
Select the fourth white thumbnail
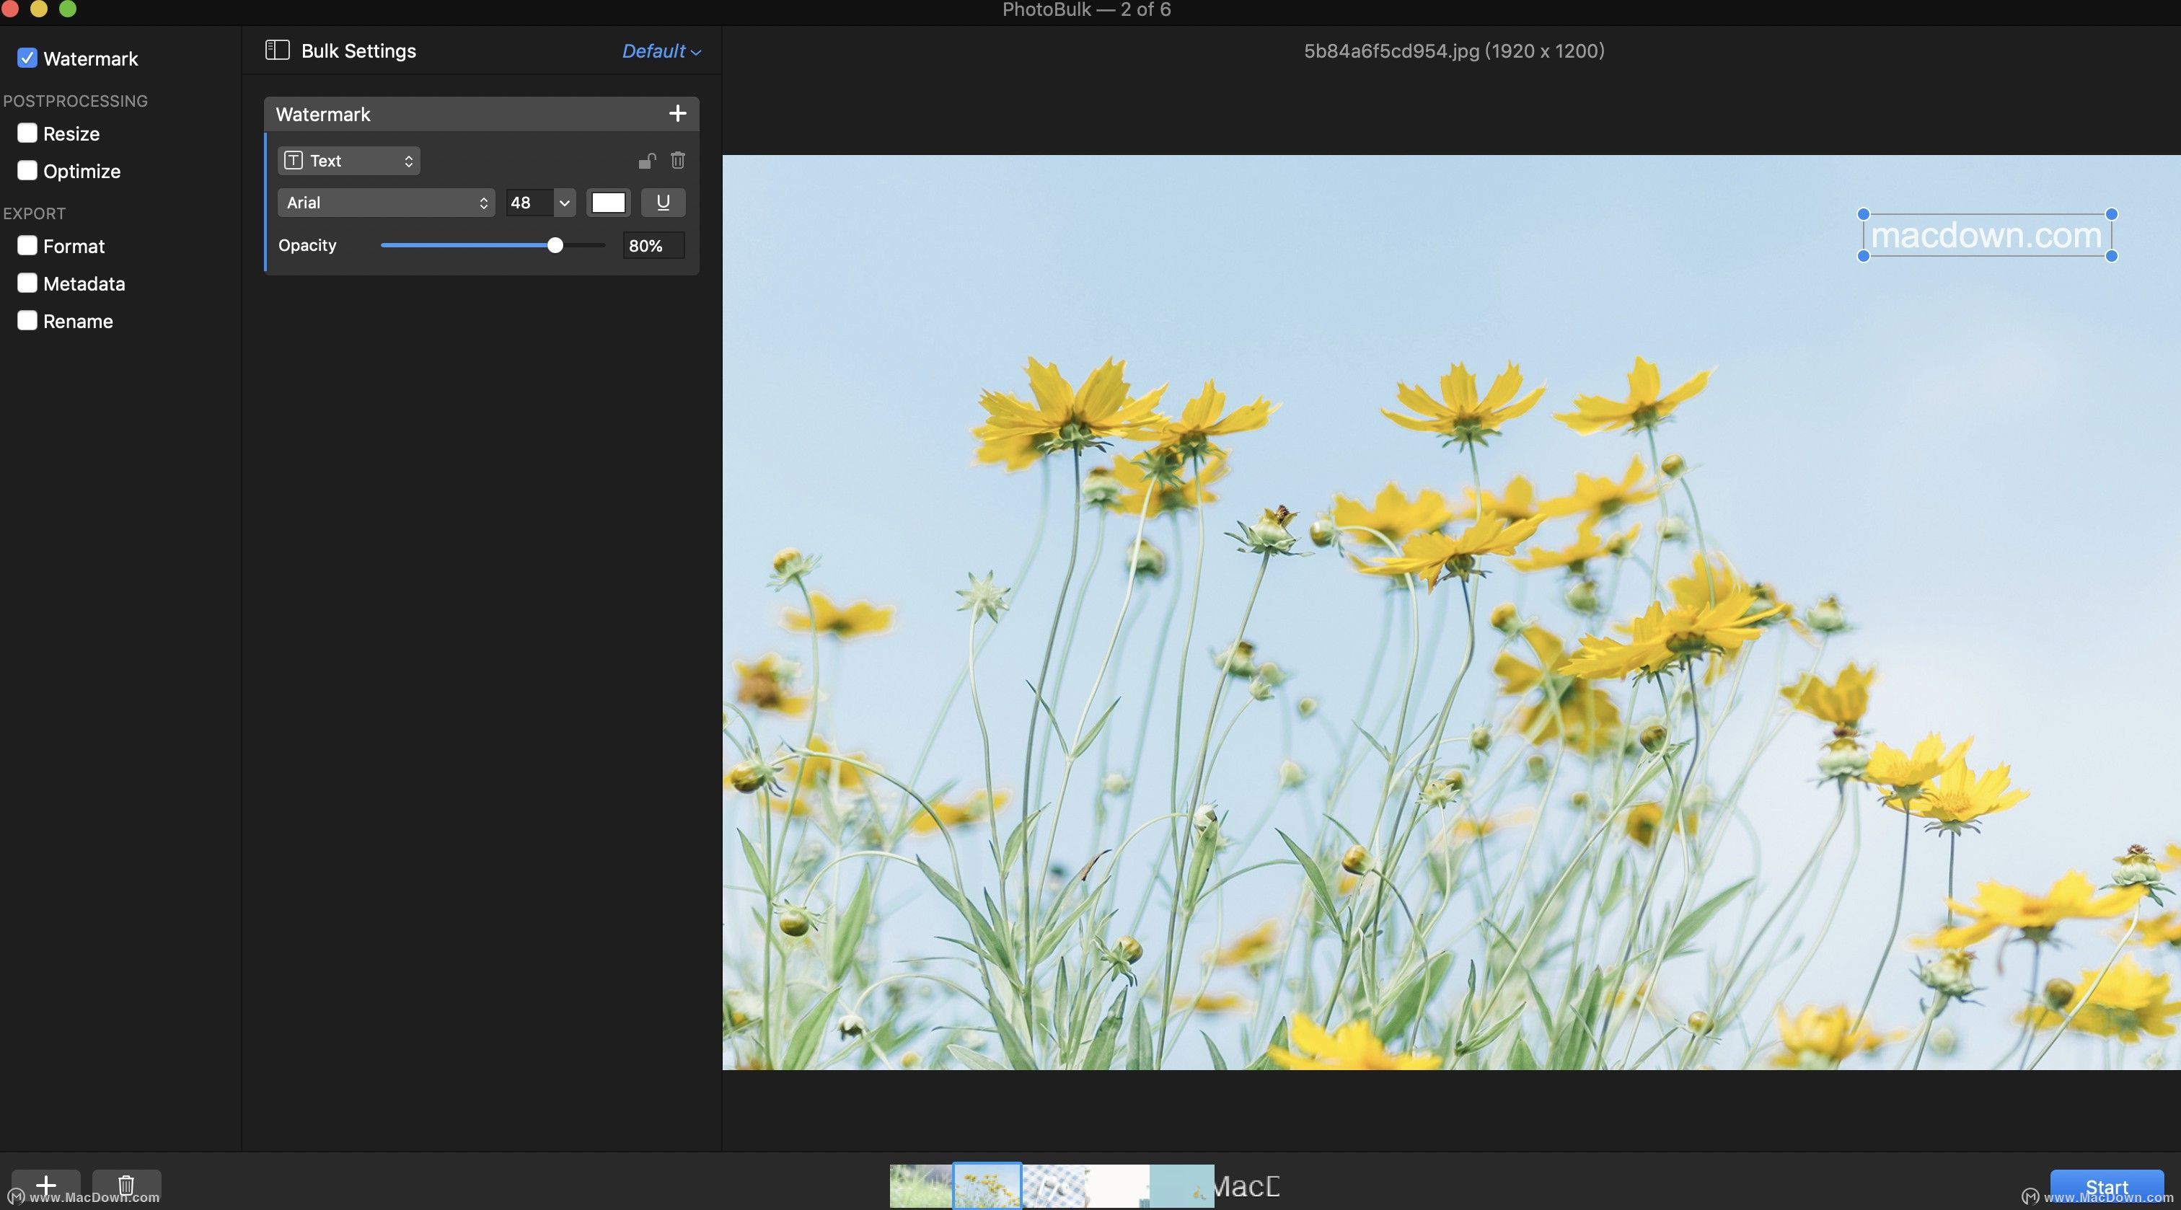(1118, 1185)
